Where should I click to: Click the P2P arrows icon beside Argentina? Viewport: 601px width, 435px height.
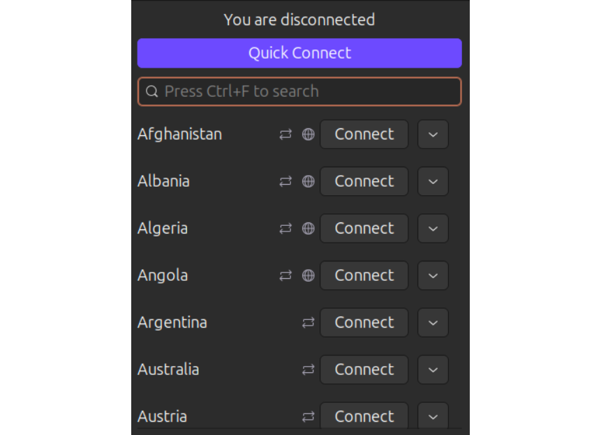[x=308, y=323]
